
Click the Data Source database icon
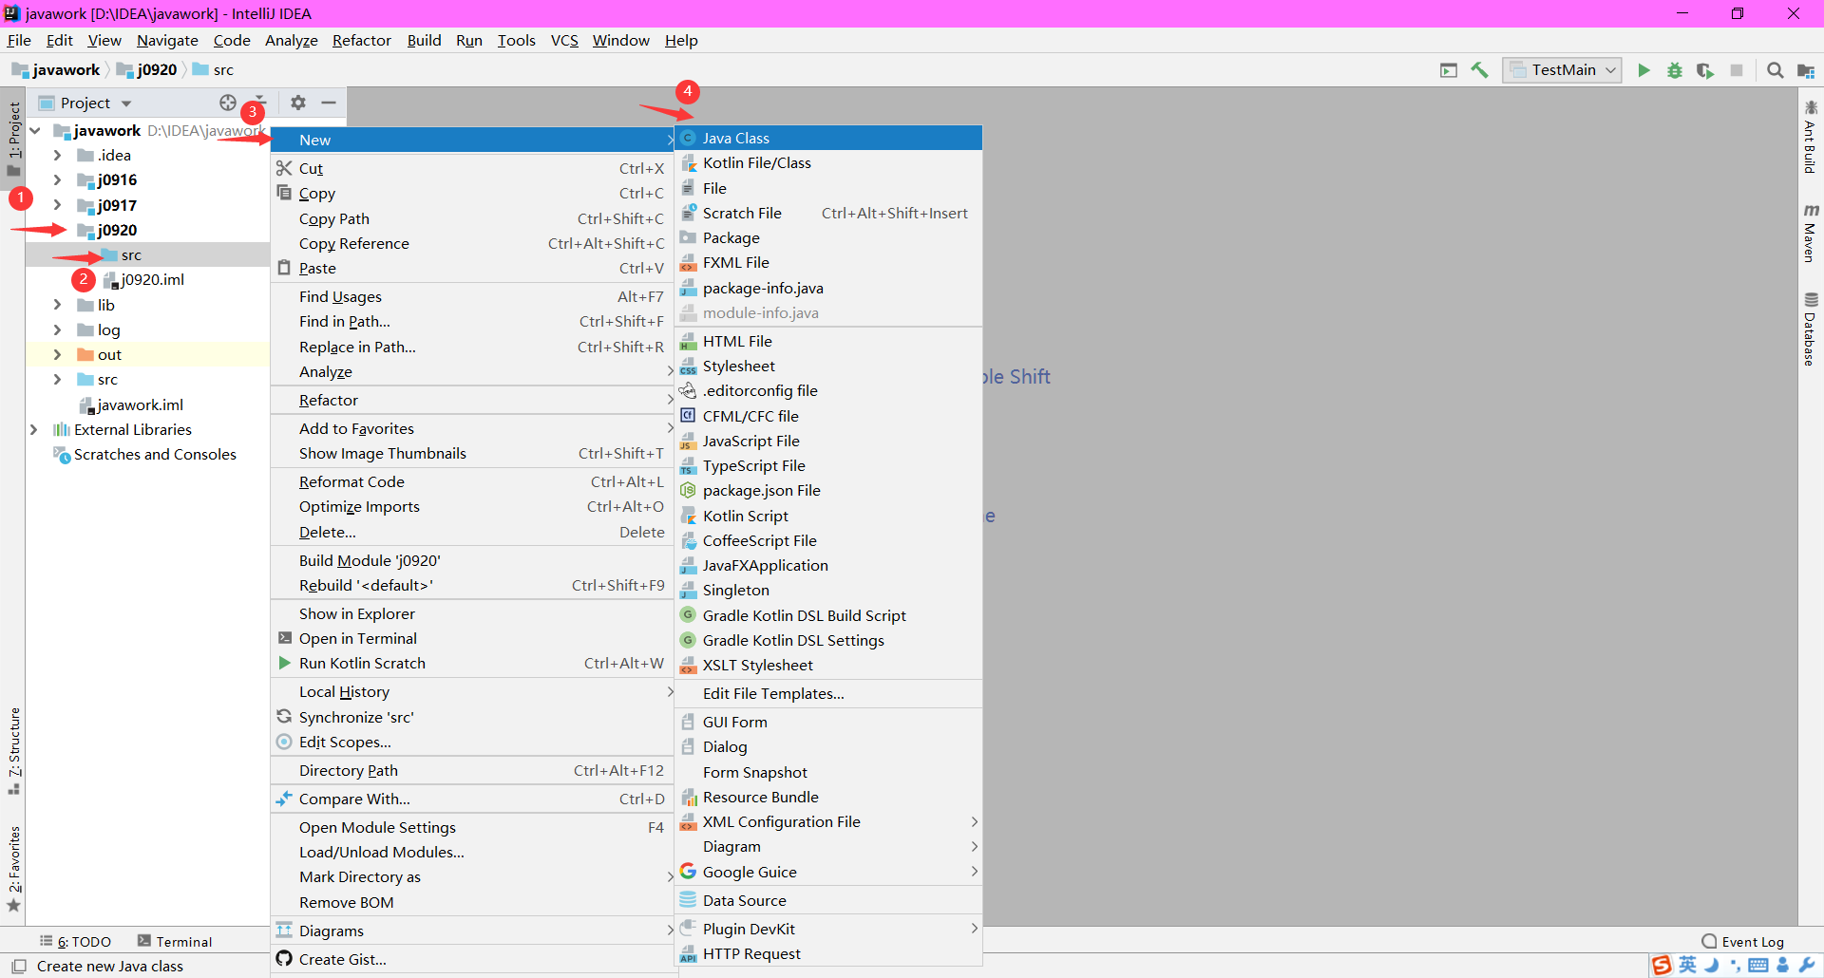[689, 900]
